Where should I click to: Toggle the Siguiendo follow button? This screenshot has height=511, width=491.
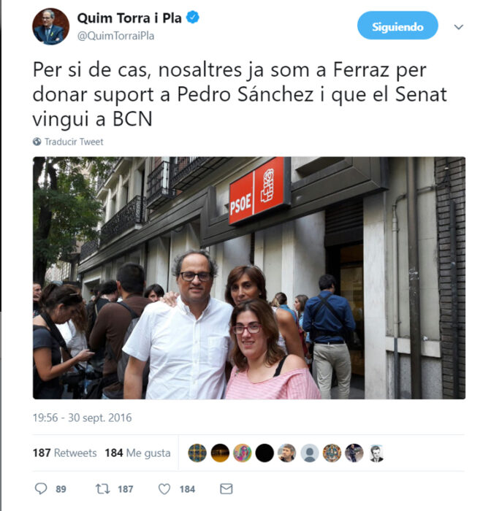click(x=397, y=26)
